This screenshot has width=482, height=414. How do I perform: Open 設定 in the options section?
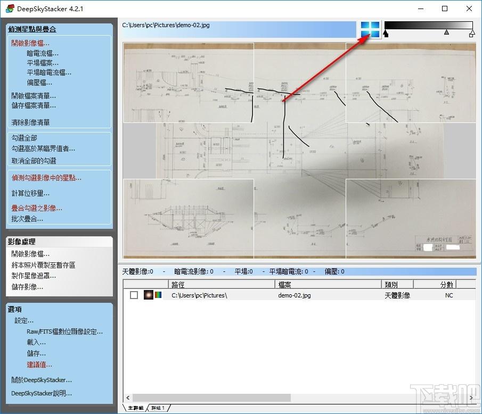tap(24, 321)
